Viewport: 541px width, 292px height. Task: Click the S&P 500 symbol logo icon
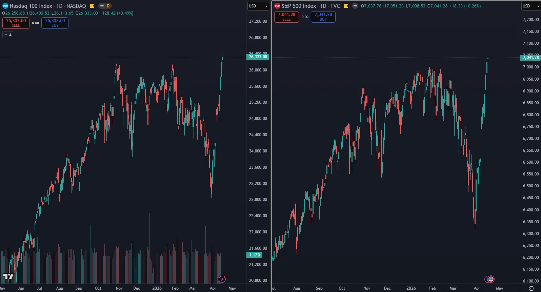pos(277,6)
